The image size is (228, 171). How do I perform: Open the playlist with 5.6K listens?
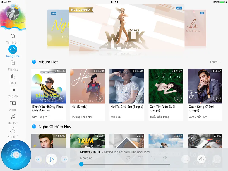coord(166,141)
